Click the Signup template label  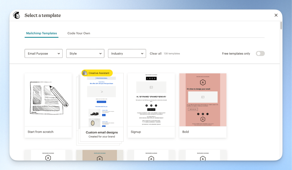136,132
